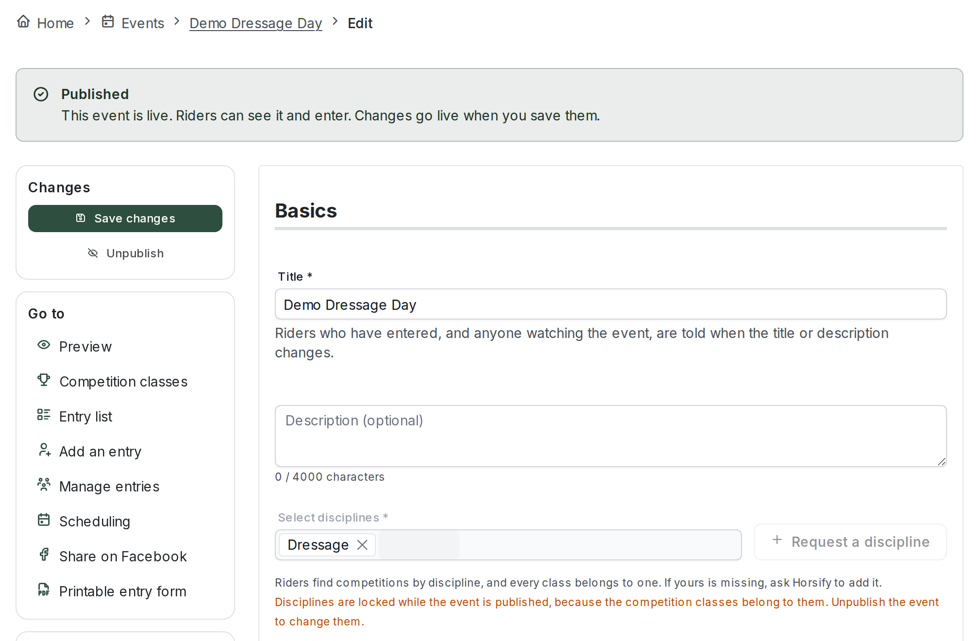This screenshot has width=979, height=641.
Task: Click the description textarea resize handle
Action: click(941, 462)
